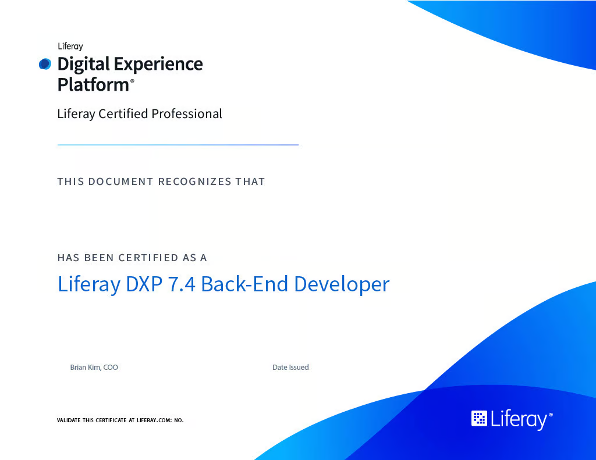Click the "Date Issued" label

click(290, 368)
